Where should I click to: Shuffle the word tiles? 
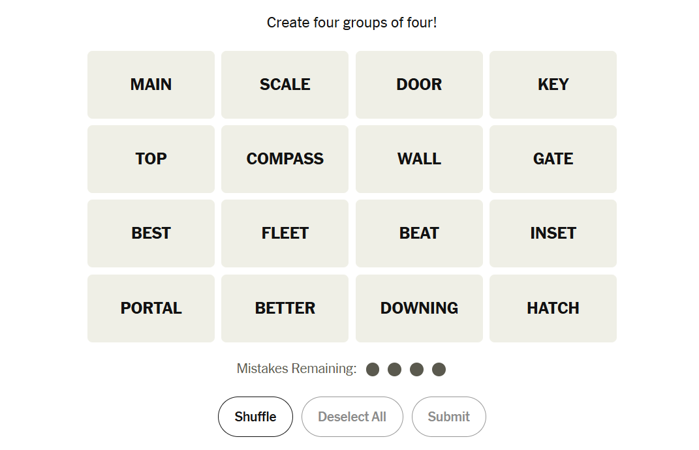tap(255, 417)
